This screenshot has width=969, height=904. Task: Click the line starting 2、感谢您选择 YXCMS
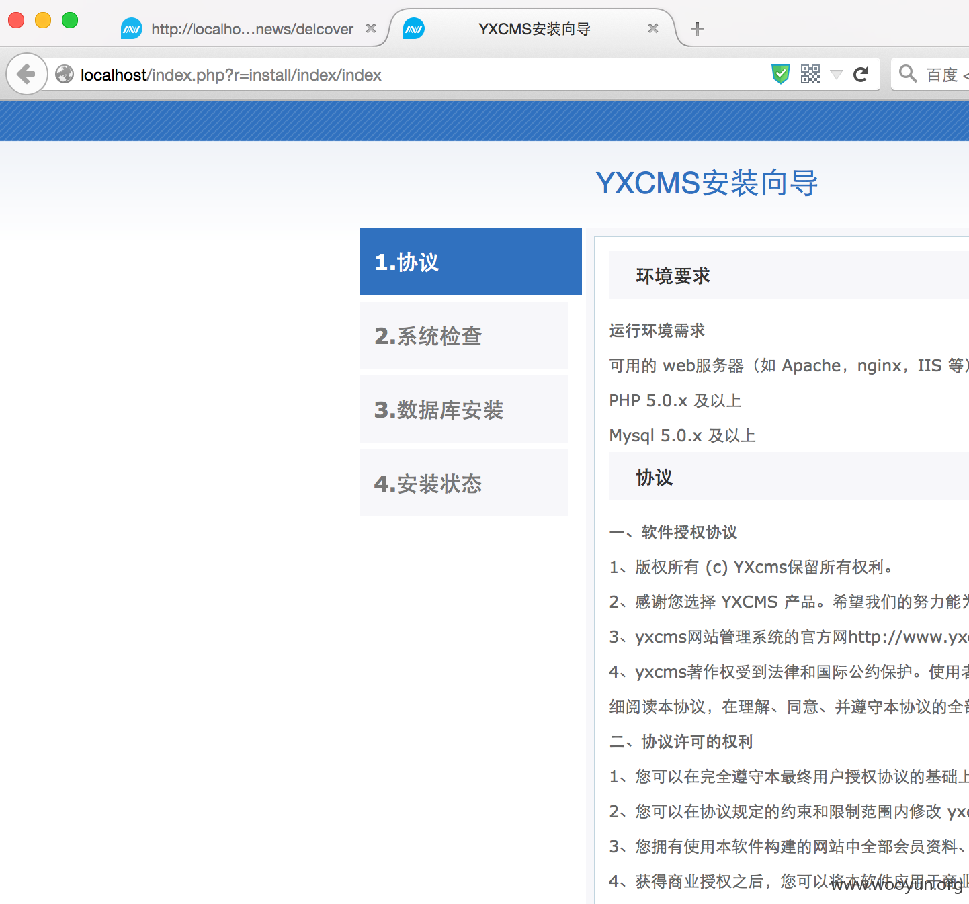click(789, 602)
